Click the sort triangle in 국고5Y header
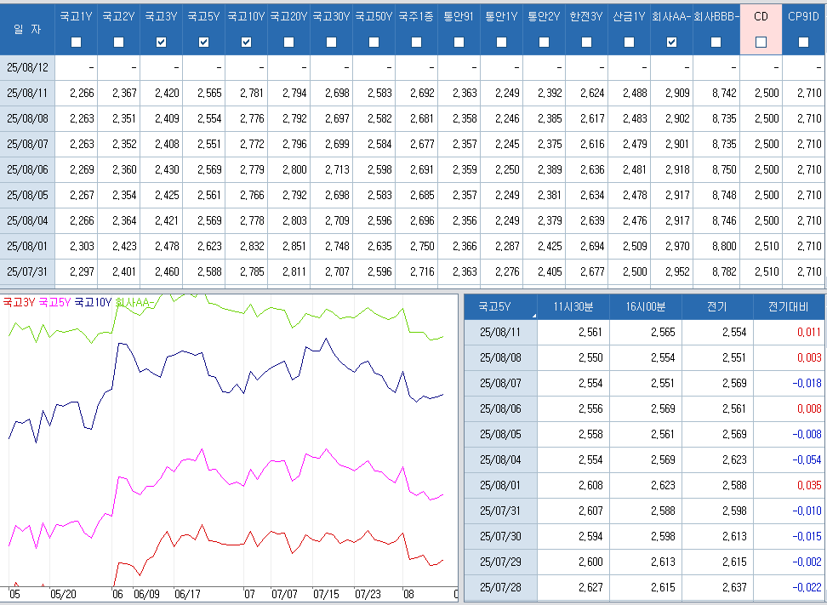Viewport: 827px width, 605px height. point(533,316)
